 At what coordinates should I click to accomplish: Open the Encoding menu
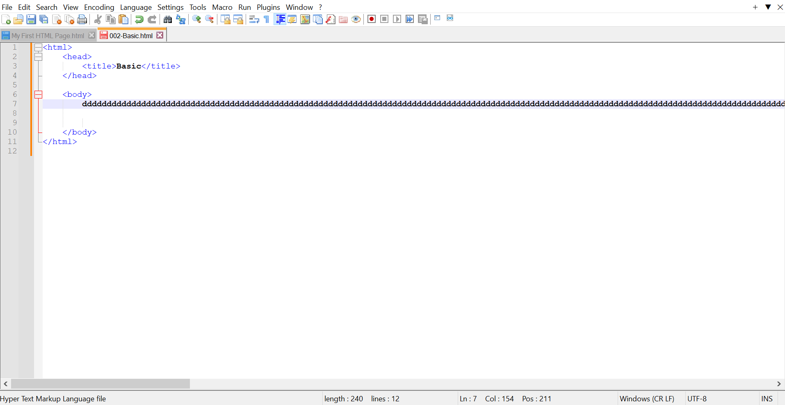99,7
